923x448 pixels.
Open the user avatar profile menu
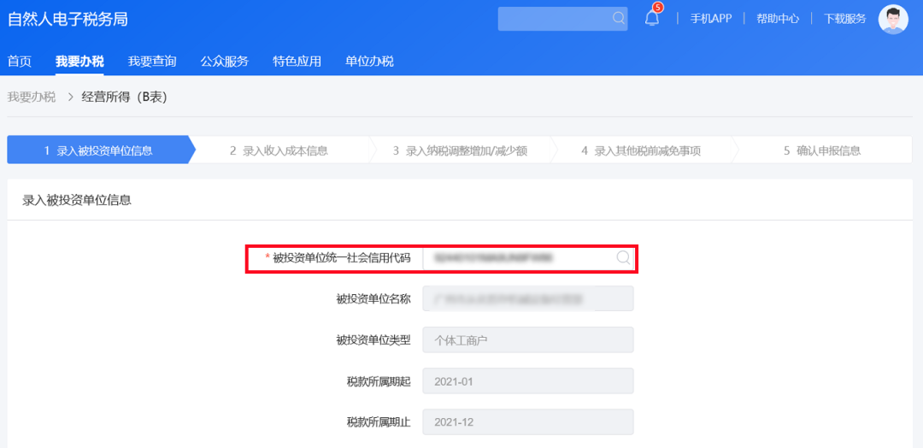coord(893,19)
